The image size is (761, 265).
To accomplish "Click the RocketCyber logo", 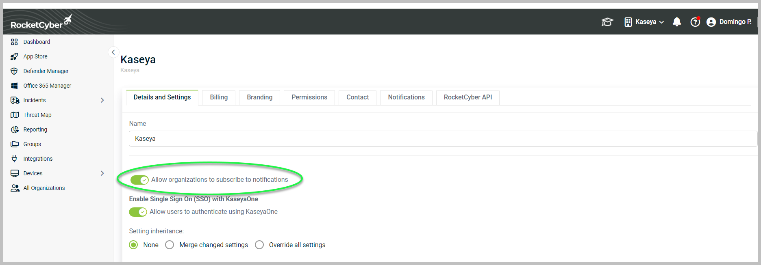I will click(41, 22).
